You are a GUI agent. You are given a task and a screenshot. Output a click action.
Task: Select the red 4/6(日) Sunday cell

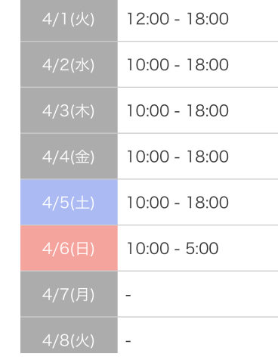(69, 248)
